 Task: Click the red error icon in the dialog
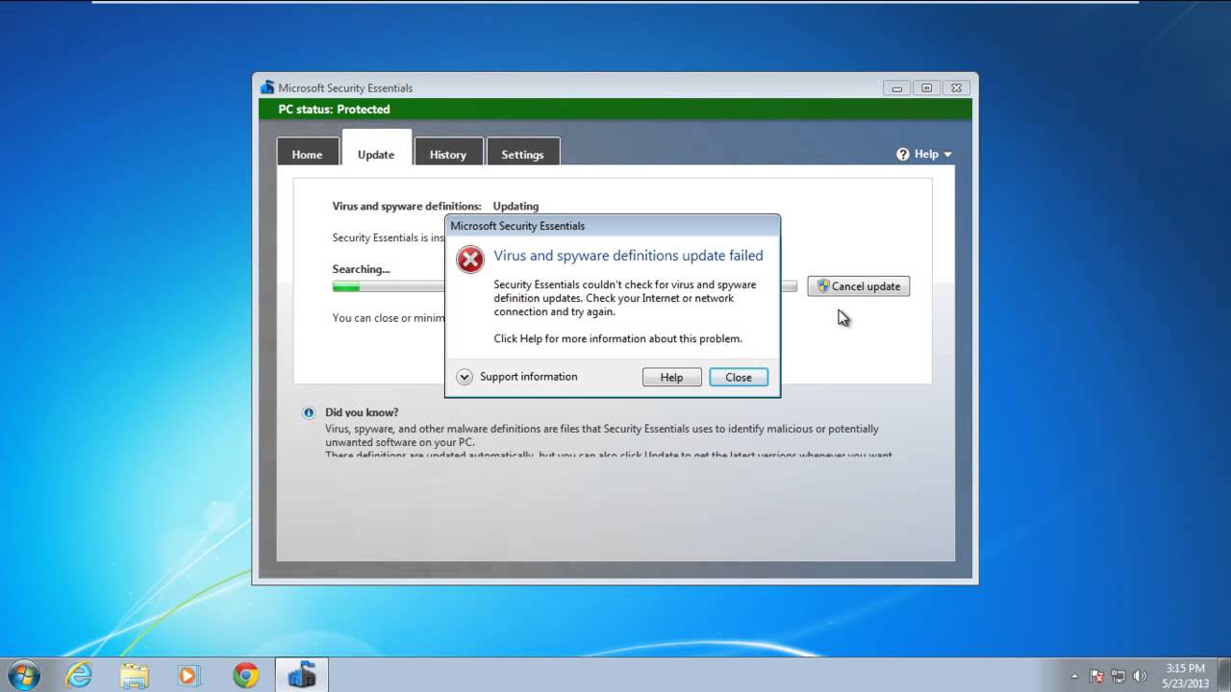click(469, 259)
